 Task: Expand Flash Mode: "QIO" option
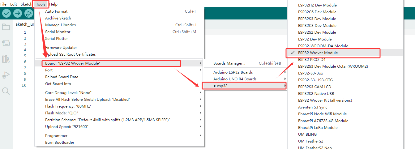click(119, 113)
